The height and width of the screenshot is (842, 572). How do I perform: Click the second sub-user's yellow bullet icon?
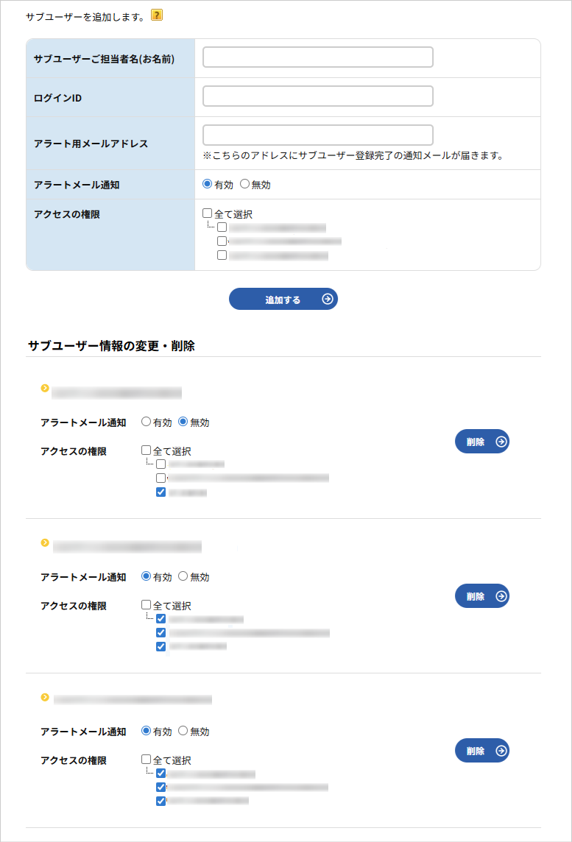coord(45,542)
